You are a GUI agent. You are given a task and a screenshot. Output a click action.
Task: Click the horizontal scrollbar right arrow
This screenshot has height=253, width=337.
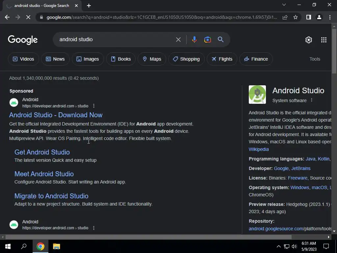coord(329,237)
